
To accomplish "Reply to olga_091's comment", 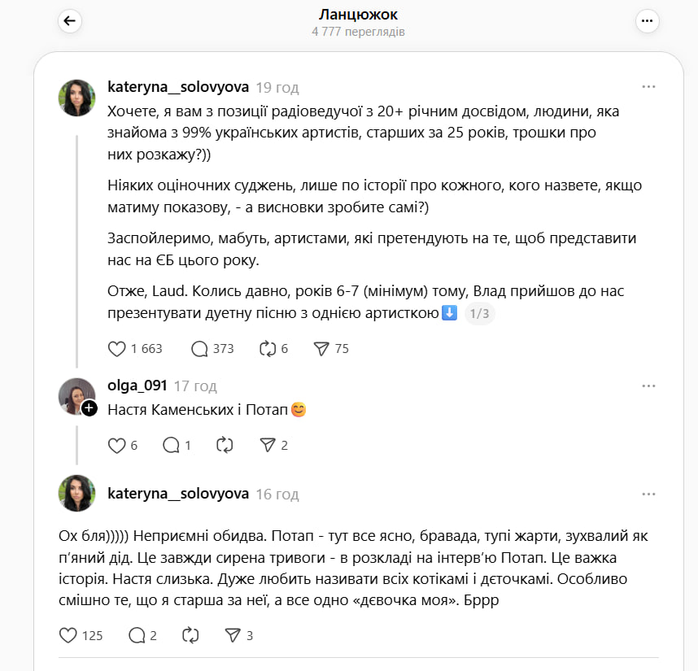I will coord(171,446).
